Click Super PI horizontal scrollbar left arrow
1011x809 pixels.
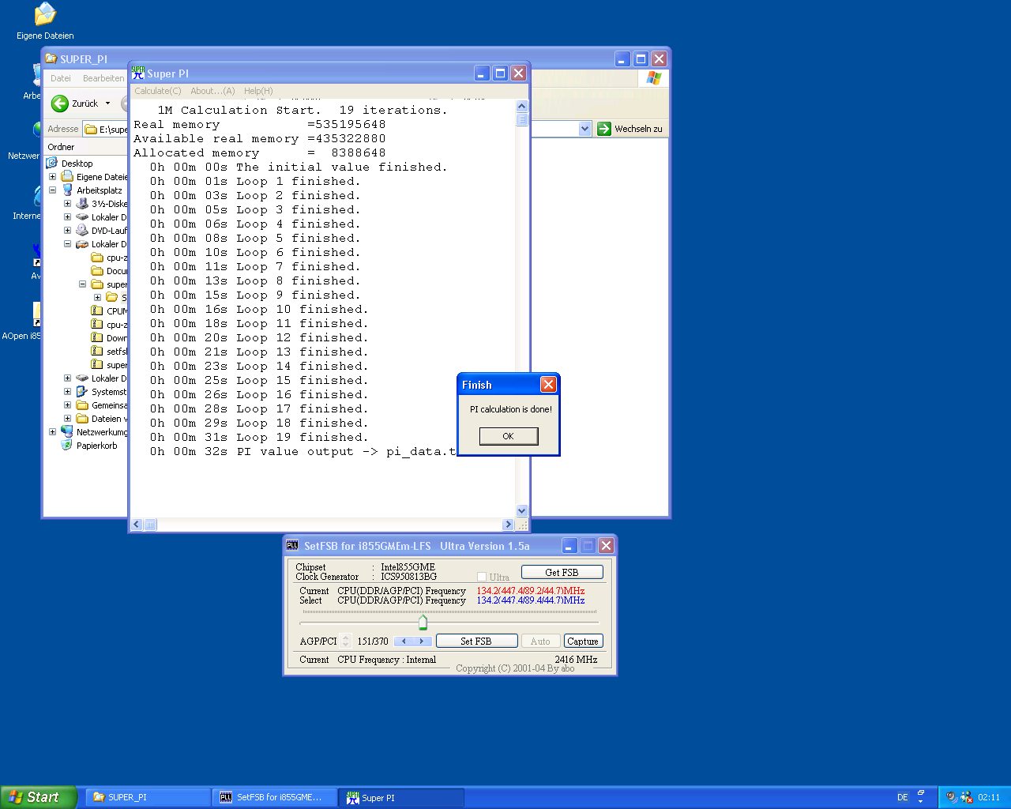tap(137, 525)
